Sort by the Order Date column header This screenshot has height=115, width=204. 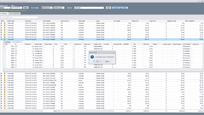pos(33,21)
